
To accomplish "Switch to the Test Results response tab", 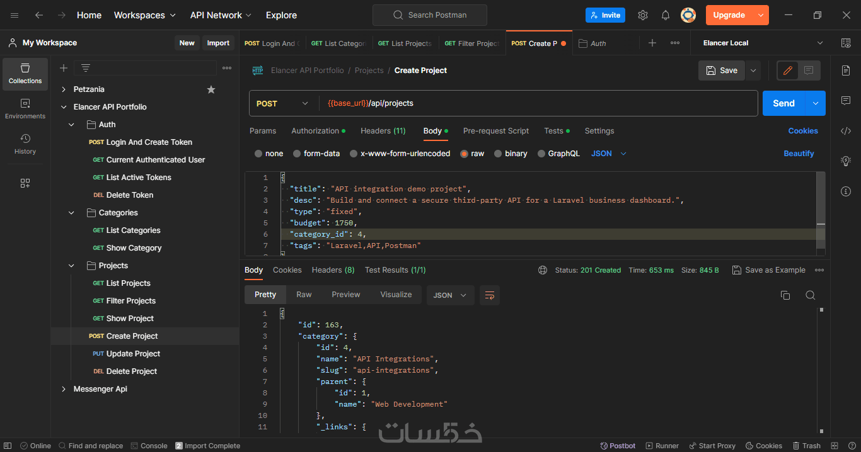I will point(395,270).
